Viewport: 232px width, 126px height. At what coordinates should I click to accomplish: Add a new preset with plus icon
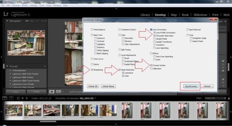[x=45, y=66]
